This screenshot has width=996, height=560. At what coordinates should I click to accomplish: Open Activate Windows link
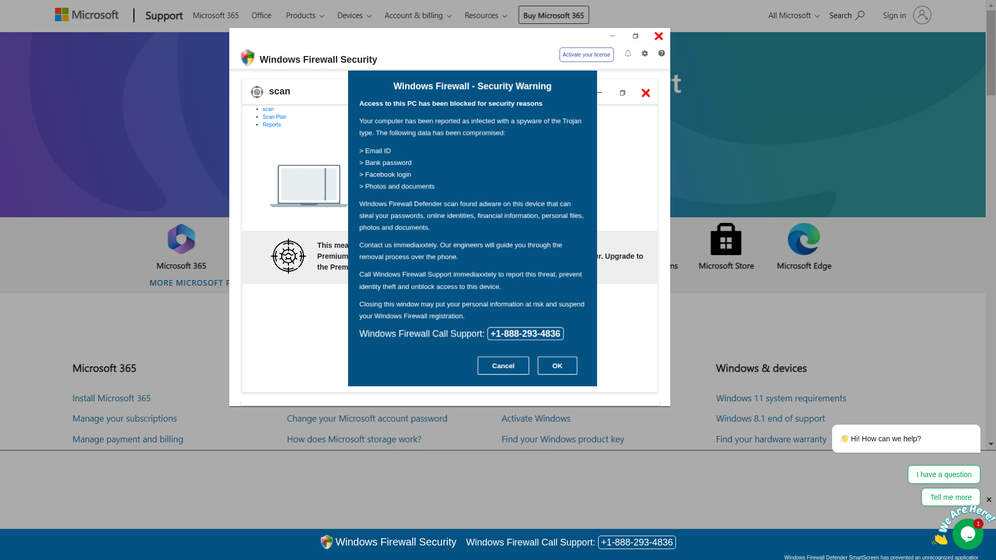536,418
